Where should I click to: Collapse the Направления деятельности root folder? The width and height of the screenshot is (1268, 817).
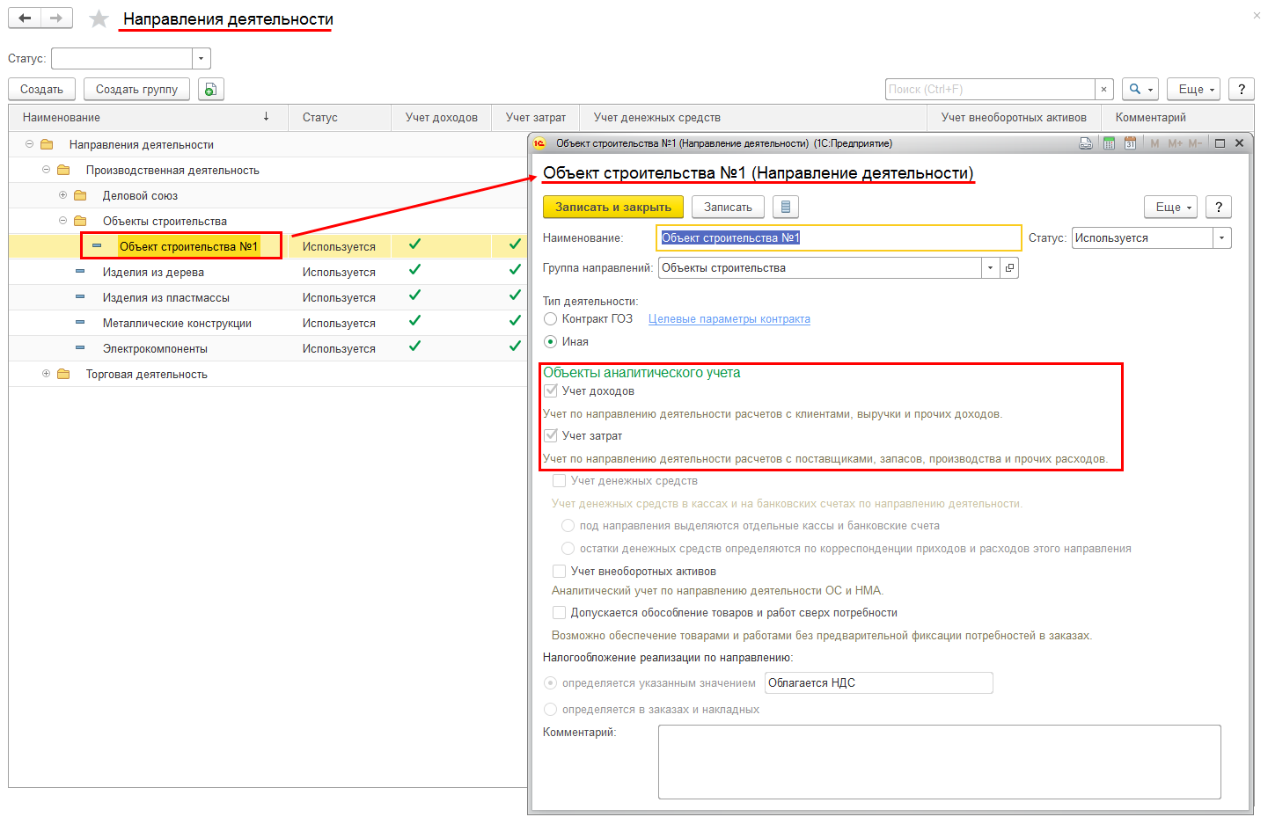click(29, 143)
